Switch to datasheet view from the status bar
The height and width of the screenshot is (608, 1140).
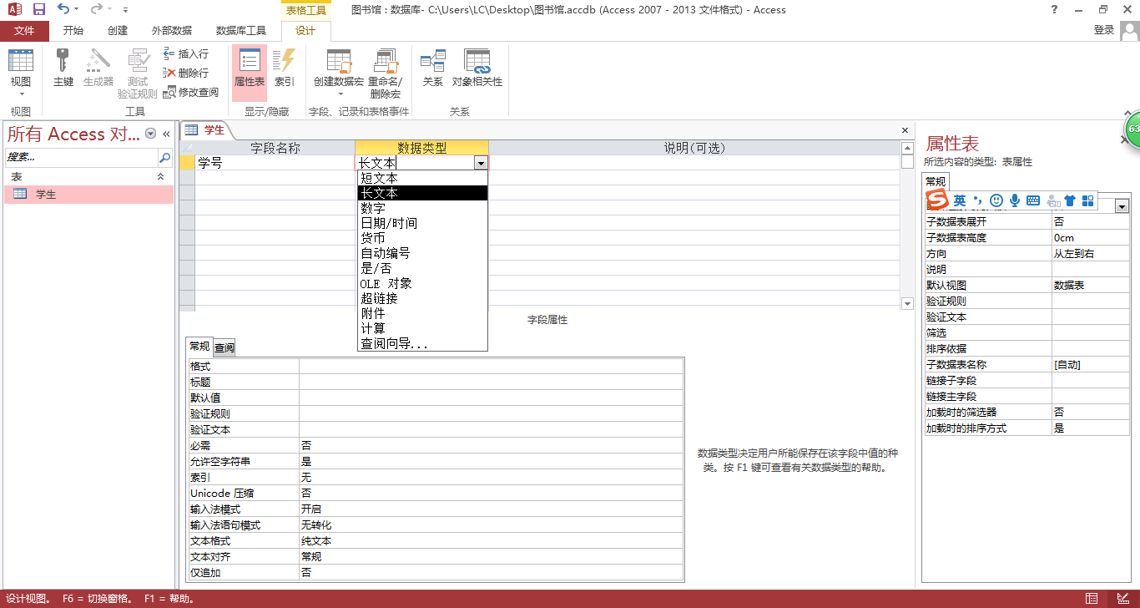click(x=1092, y=599)
